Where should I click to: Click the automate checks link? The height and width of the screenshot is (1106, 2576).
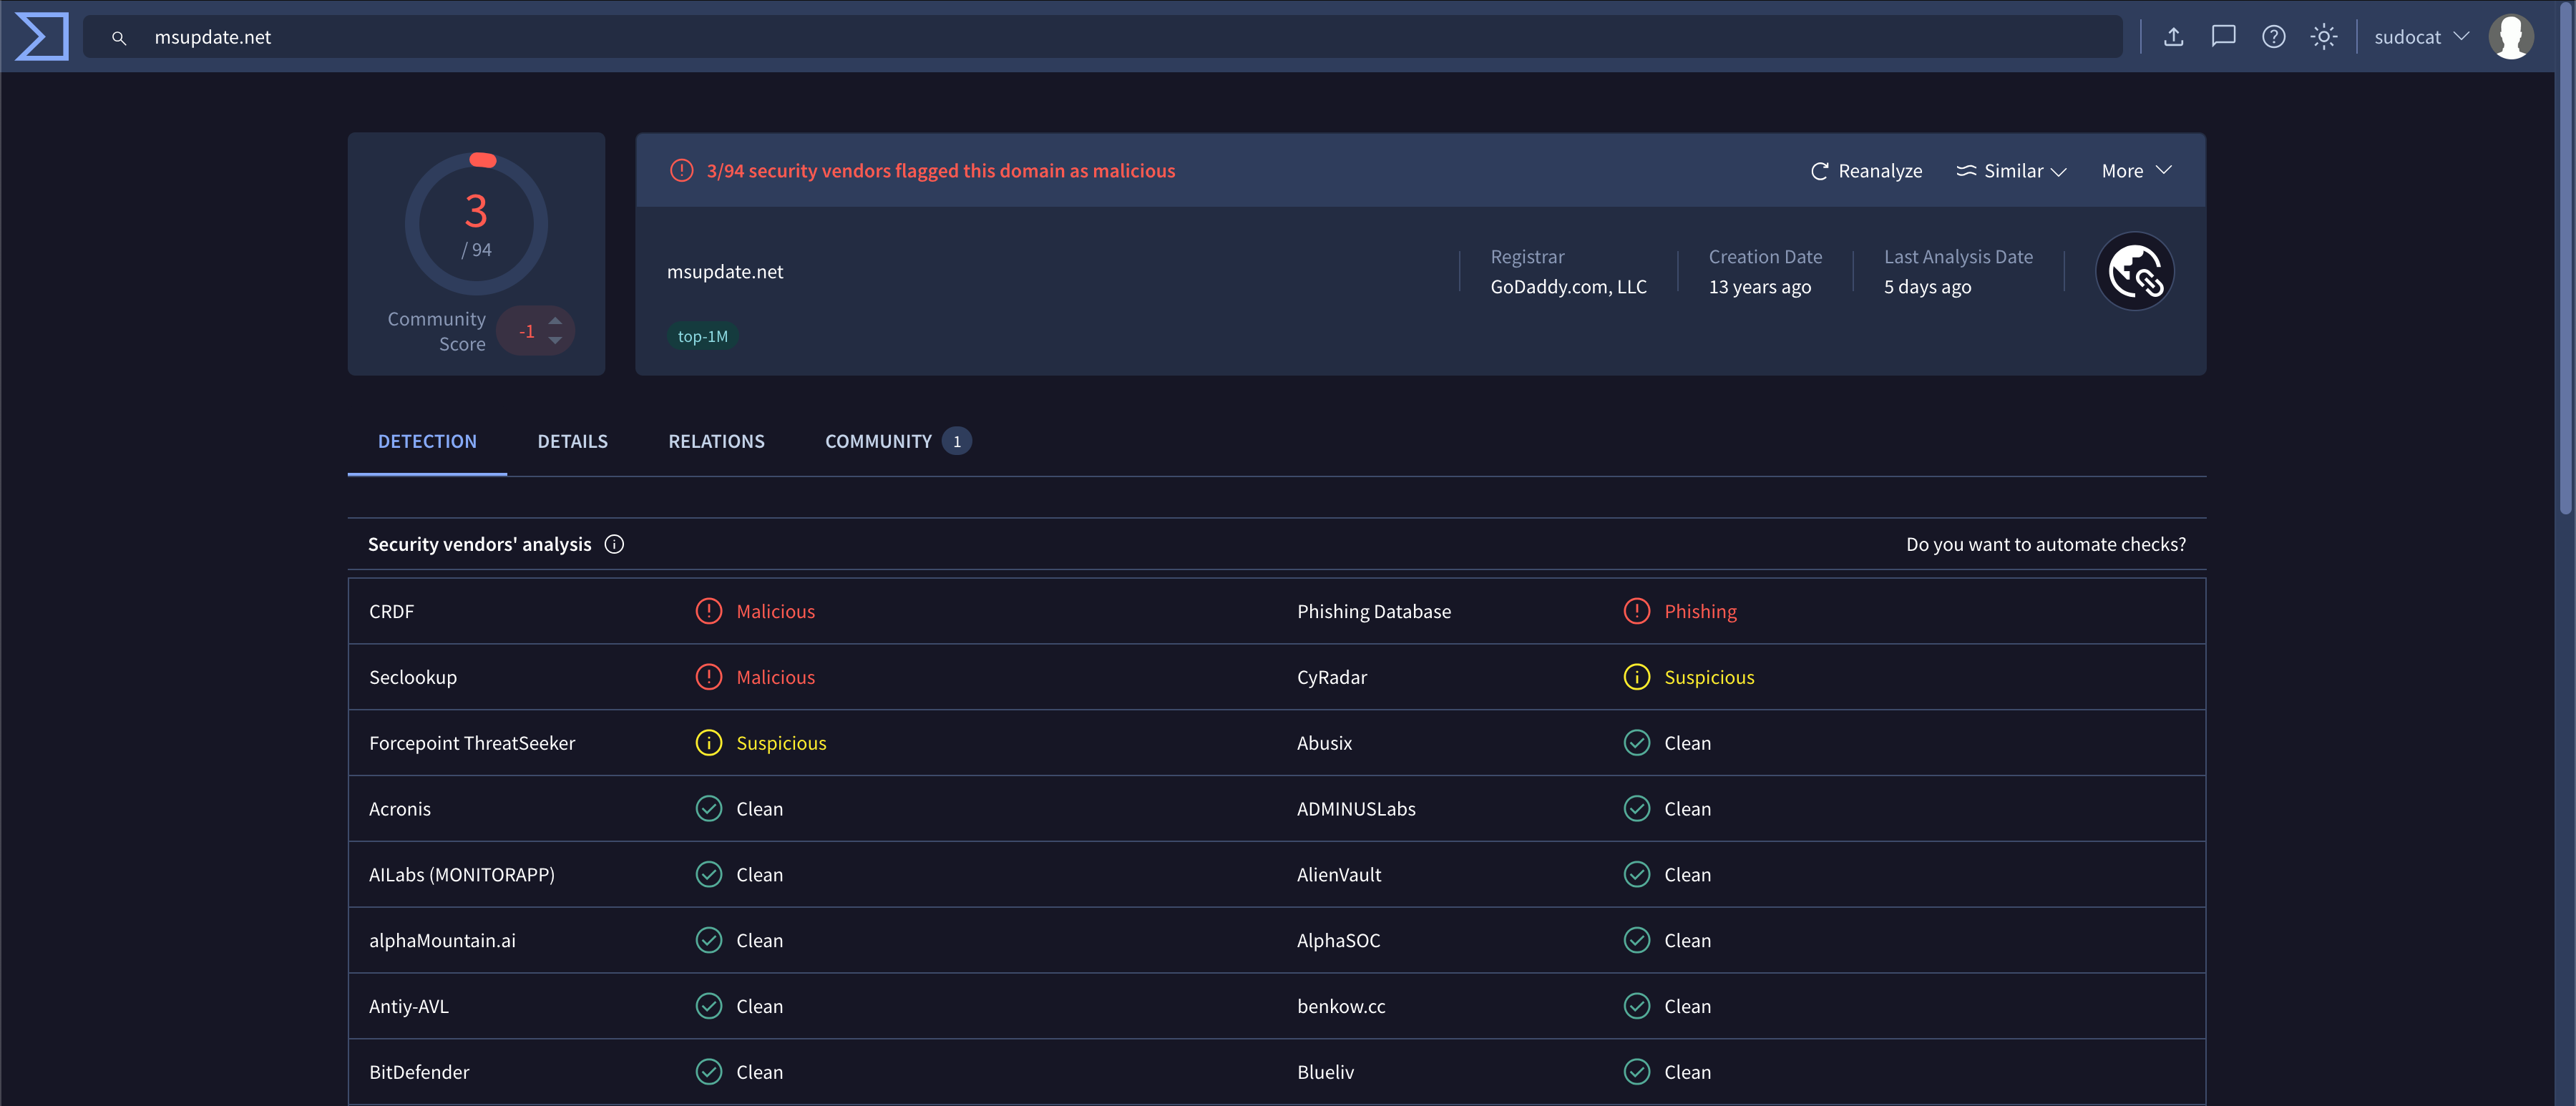tap(2046, 544)
